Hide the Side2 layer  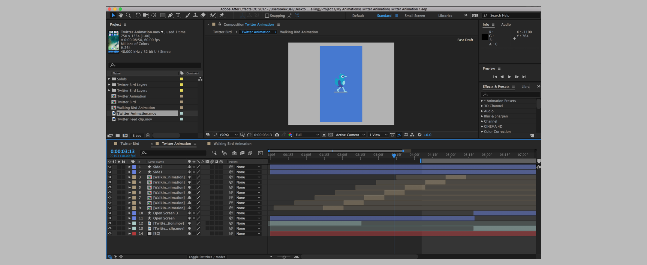(110, 167)
